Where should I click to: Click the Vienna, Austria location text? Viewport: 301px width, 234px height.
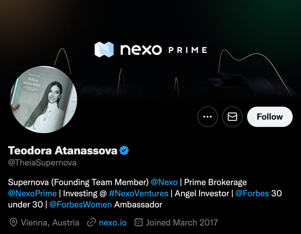pos(50,222)
